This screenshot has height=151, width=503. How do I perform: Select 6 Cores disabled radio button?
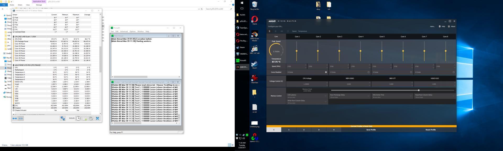tap(453, 72)
